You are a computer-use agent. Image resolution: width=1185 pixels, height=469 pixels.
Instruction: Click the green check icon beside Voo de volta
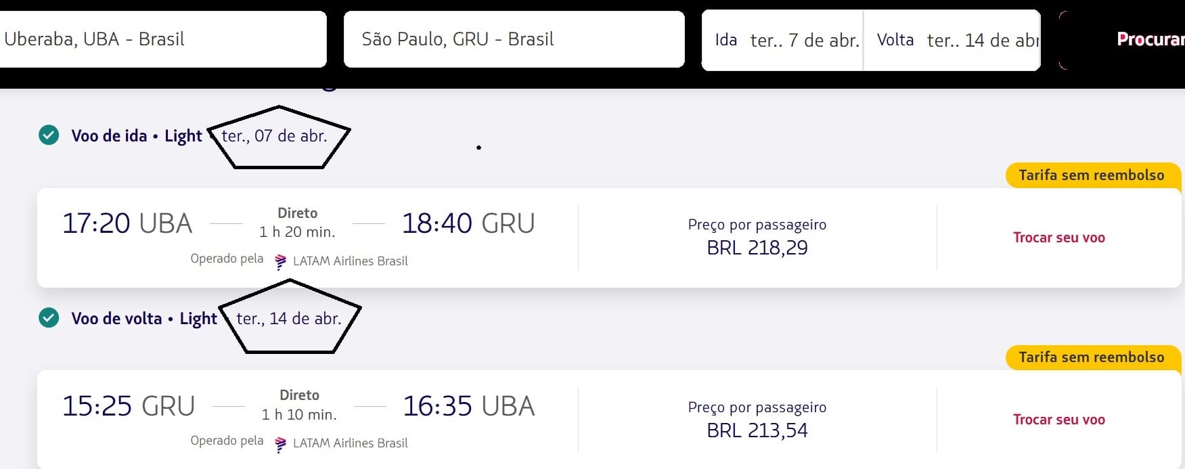coord(49,317)
